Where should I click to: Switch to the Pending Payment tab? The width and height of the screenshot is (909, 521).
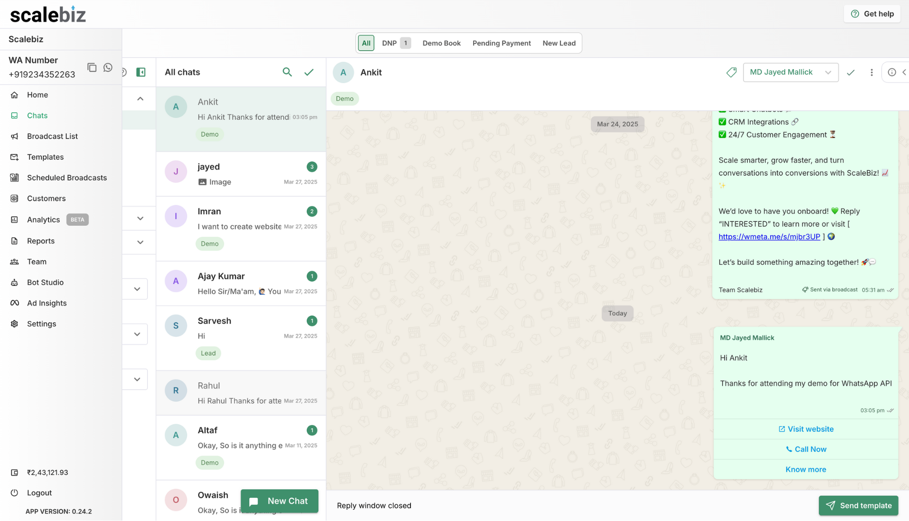(x=501, y=43)
